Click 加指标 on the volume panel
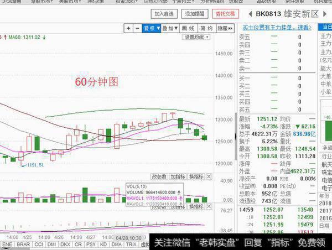 click(178, 177)
